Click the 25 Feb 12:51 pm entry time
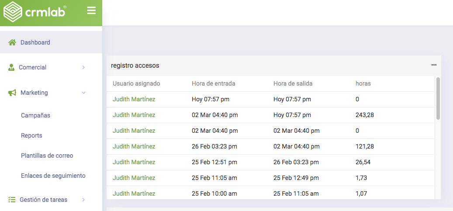 (214, 162)
